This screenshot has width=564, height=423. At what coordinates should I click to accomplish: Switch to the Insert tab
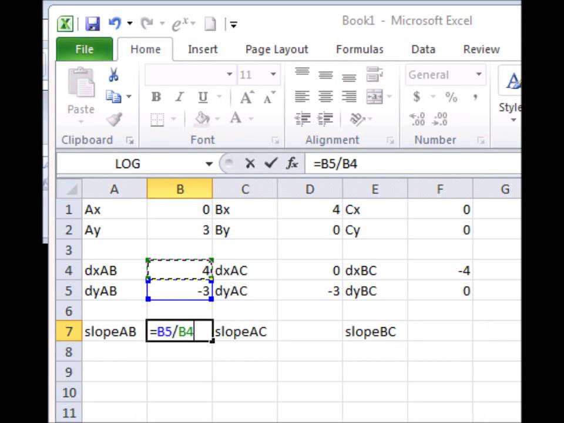pos(203,49)
